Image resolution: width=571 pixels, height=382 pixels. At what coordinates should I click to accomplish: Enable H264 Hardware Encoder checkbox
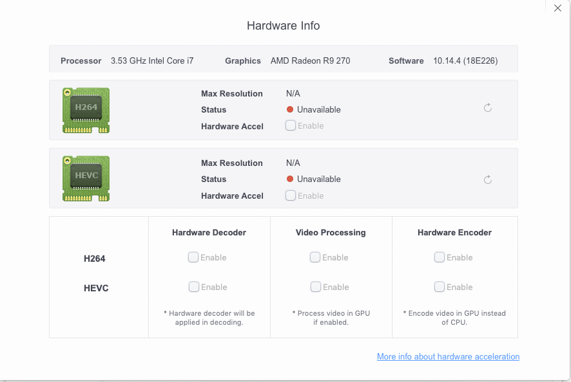click(x=440, y=257)
